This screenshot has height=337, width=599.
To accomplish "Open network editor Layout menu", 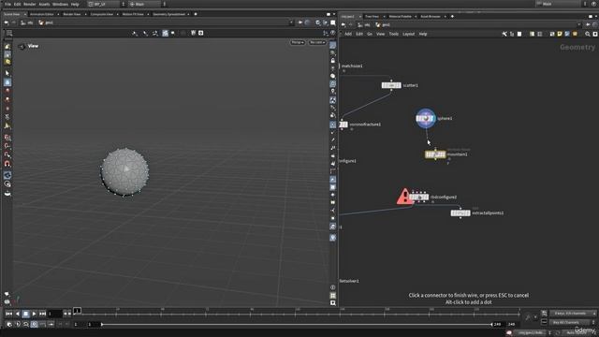I will tap(408, 34).
